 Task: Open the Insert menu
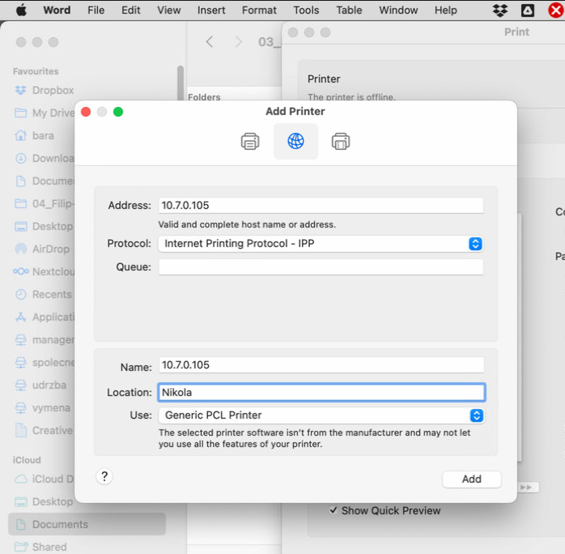[211, 11]
